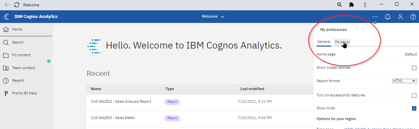Screen dimensions: 419x129
Task: Open the extensions puzzle icon
Action: point(351,5)
